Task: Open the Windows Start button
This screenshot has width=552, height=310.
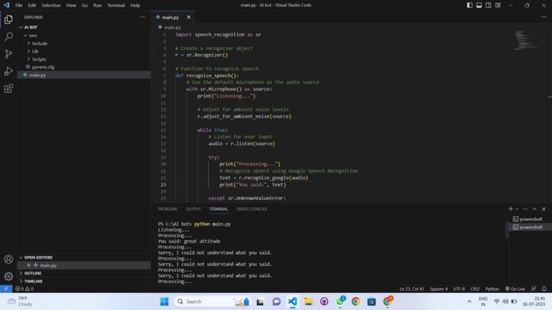Action: [164, 302]
